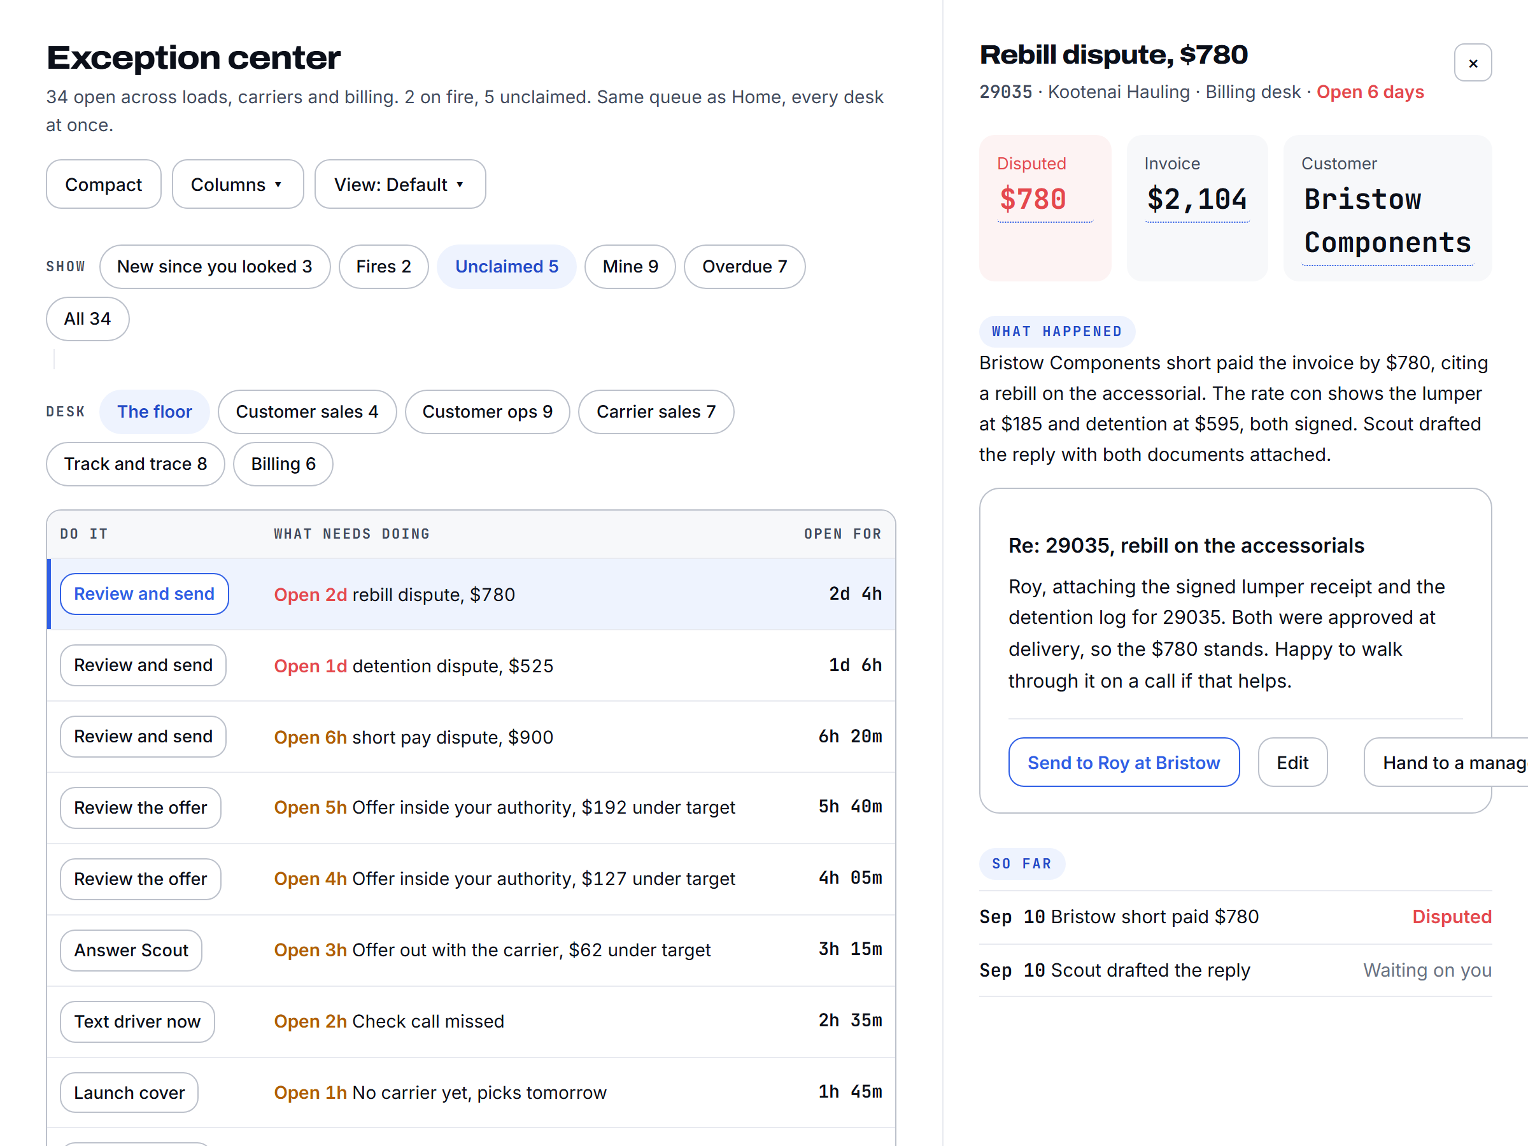Image resolution: width=1528 pixels, height=1146 pixels.
Task: Click the Sep 10 Scout drafted the reply entry
Action: pos(1235,970)
